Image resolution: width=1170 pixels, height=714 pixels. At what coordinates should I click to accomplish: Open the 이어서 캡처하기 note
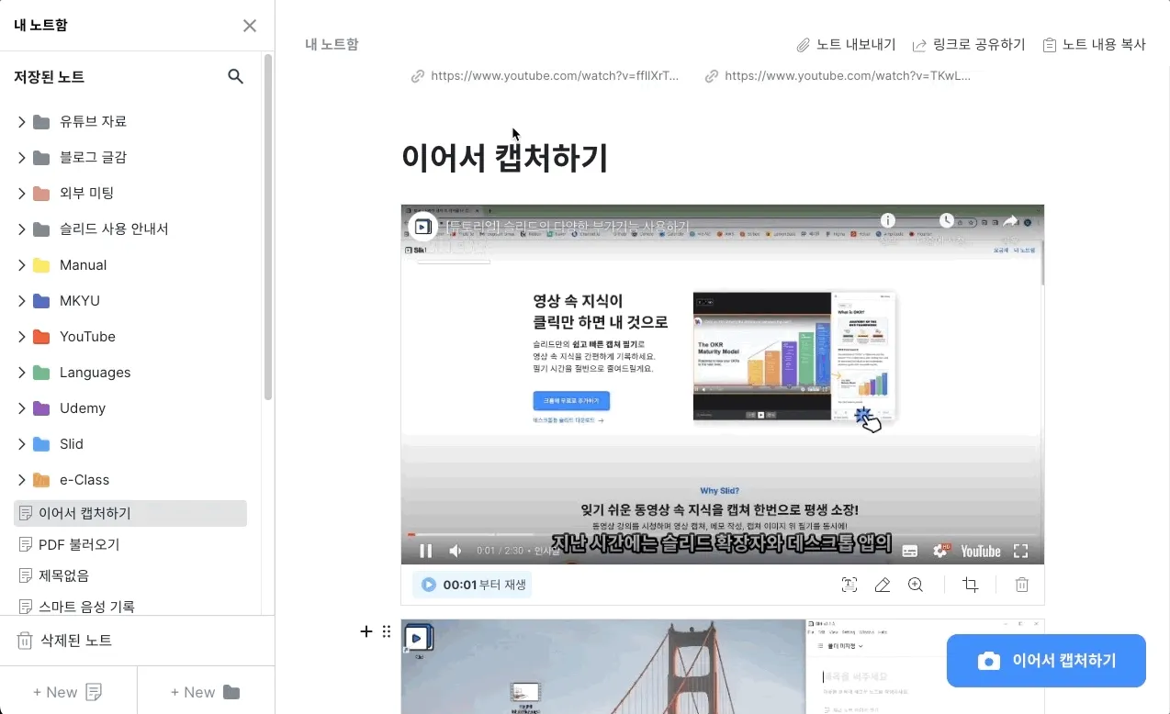click(x=130, y=513)
